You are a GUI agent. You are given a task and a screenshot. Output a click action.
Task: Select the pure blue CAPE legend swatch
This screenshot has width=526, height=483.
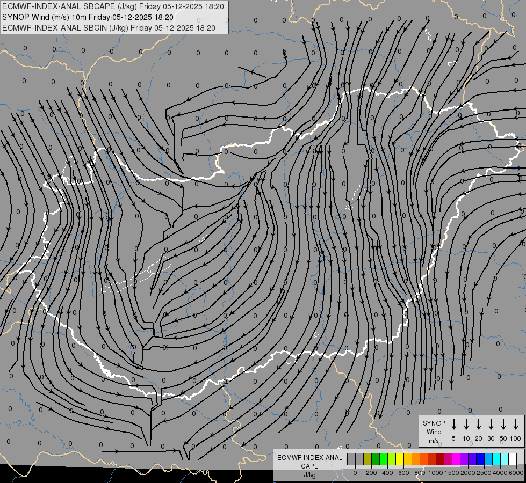click(x=480, y=459)
